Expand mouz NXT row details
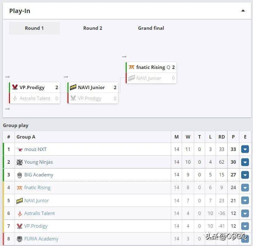Screen dimensions: 253x246 coord(245,149)
